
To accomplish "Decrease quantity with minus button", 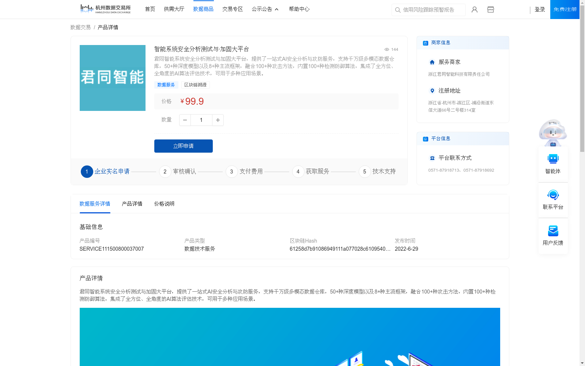I will point(185,120).
